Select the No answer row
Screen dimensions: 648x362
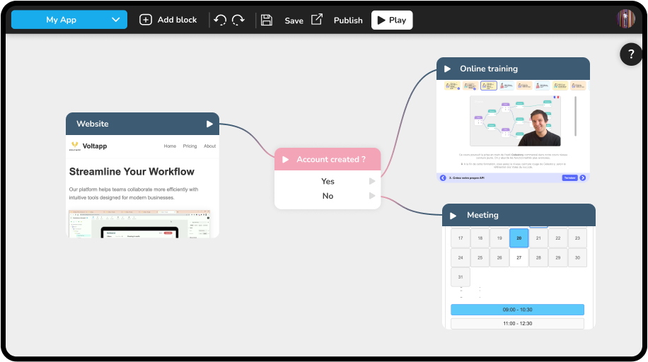tap(328, 196)
